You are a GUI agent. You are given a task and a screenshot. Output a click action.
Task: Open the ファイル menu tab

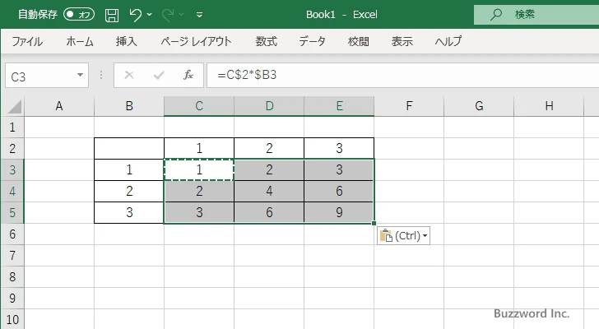(26, 41)
